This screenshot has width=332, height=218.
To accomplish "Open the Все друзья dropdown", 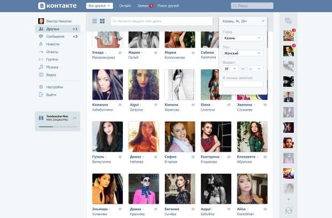I will [99, 6].
